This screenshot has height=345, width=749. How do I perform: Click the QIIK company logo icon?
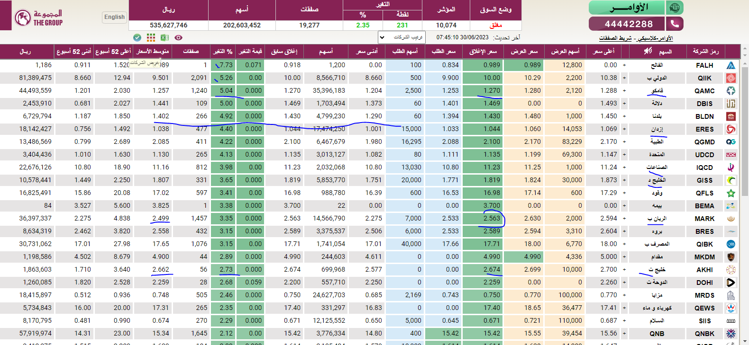point(731,78)
